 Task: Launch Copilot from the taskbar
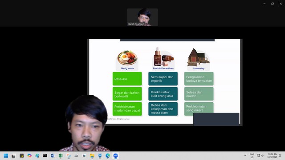pyautogui.click(x=29, y=156)
